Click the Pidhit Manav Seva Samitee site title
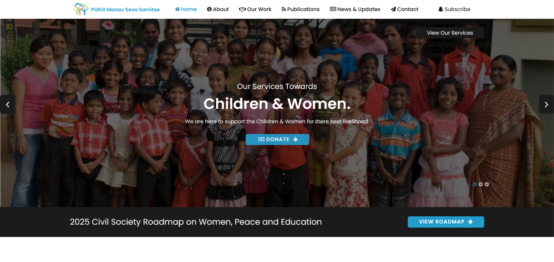This screenshot has width=554, height=262. coord(125,10)
